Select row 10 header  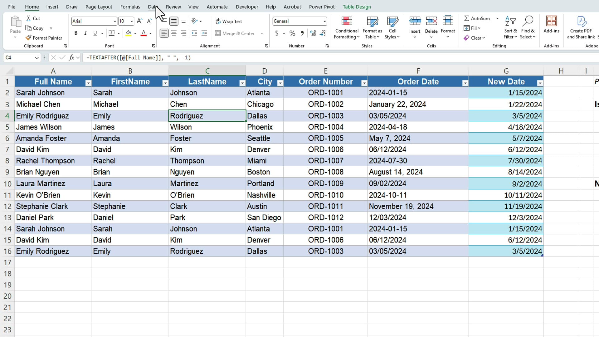[7, 183]
